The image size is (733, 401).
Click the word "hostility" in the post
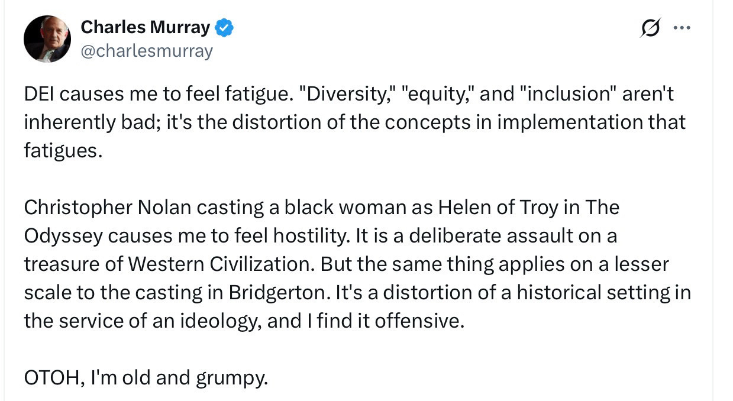click(x=304, y=235)
